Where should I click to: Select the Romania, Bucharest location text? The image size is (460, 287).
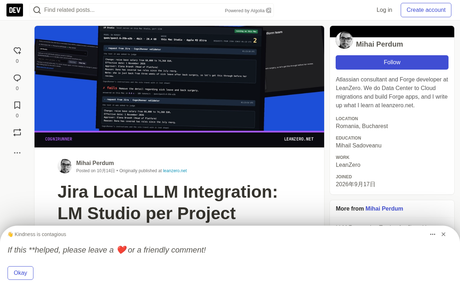click(x=362, y=126)
